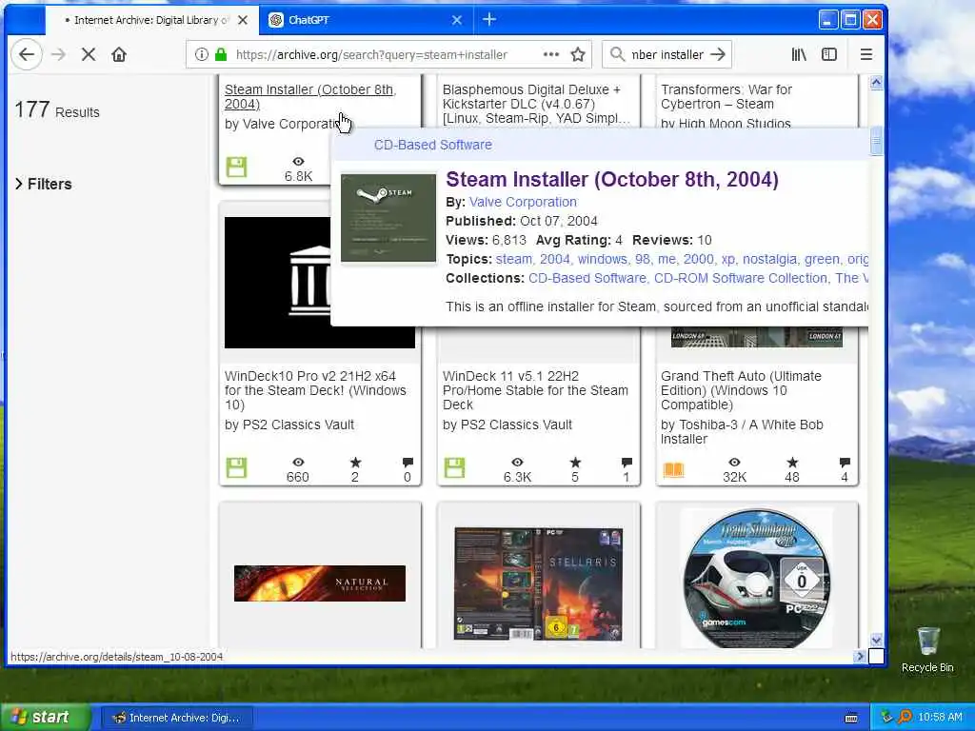
Task: Click the views eye icon on WinDeck10 card
Action: point(298,462)
